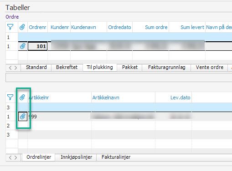
Task: Click the Ordre table filter row
Action: pos(125,37)
